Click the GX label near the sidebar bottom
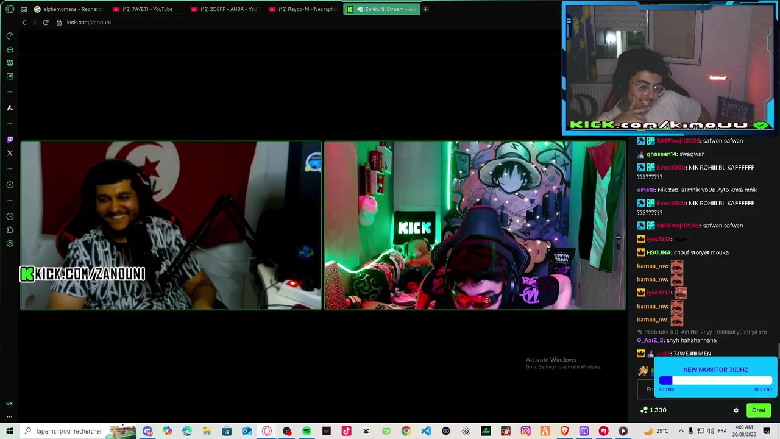This screenshot has height=439, width=780. click(10, 403)
